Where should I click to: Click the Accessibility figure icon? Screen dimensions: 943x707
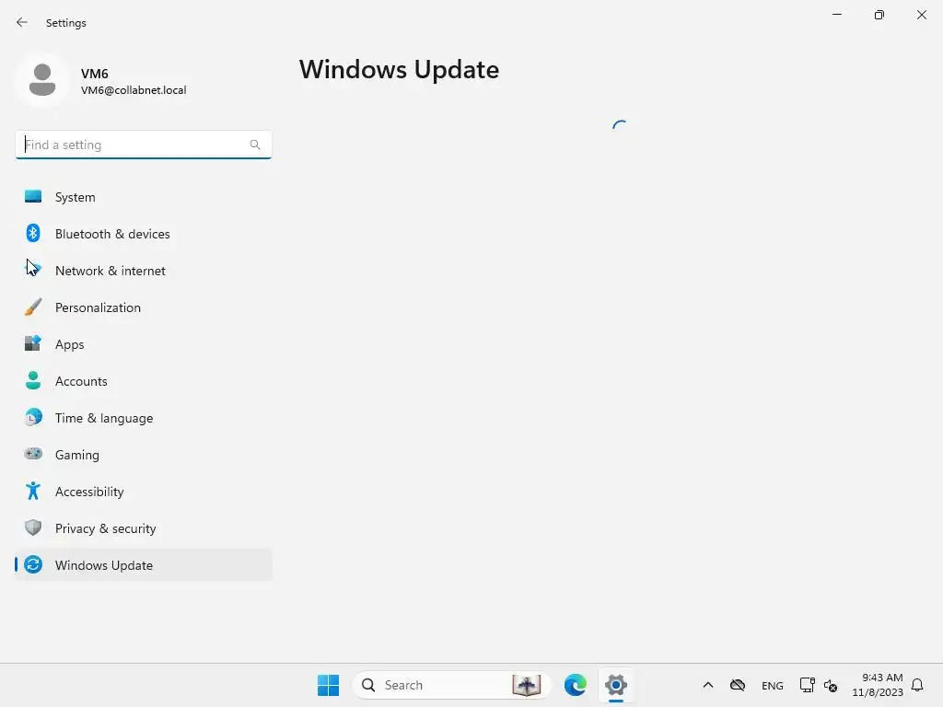pos(33,492)
